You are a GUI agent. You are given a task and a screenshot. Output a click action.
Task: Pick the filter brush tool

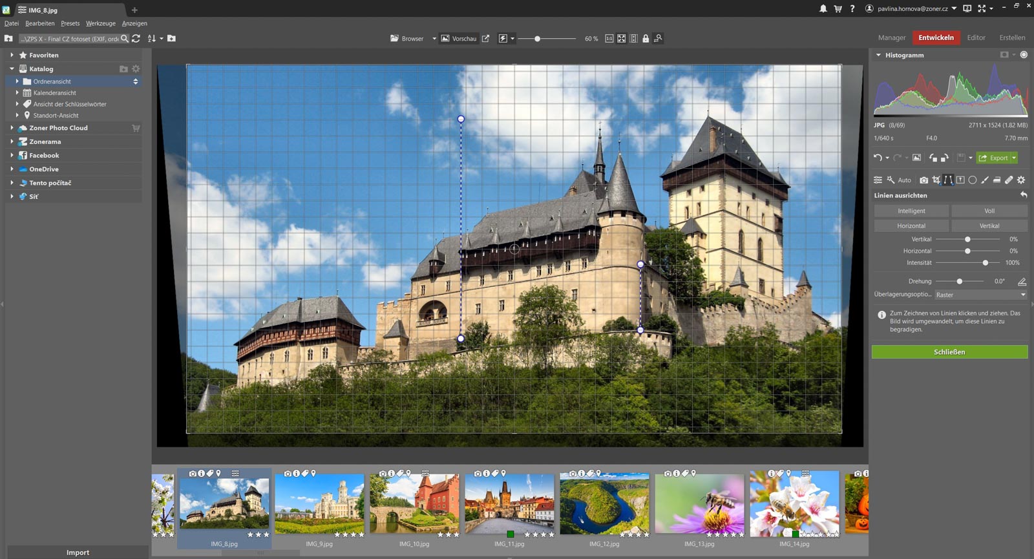(x=984, y=180)
